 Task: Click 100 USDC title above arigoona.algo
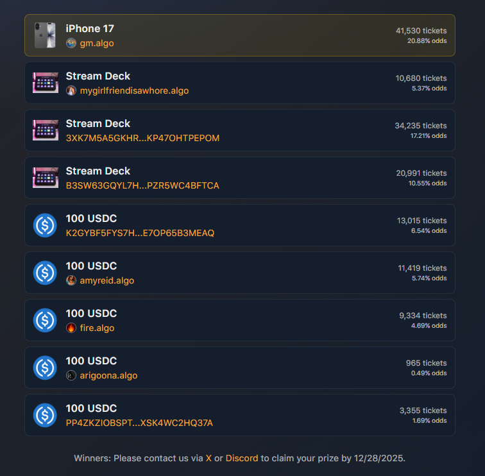[91, 361]
